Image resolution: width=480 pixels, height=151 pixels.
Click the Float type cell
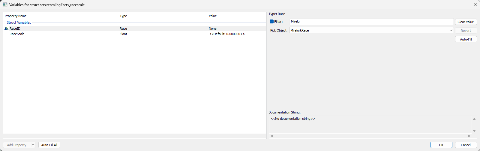pos(123,34)
